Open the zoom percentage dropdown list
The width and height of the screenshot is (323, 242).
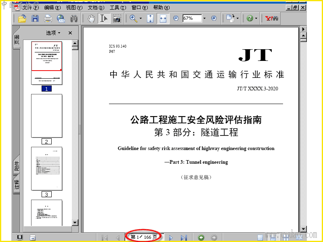coord(204,18)
